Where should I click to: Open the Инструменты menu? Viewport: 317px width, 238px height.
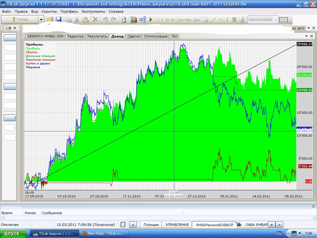pos(93,11)
